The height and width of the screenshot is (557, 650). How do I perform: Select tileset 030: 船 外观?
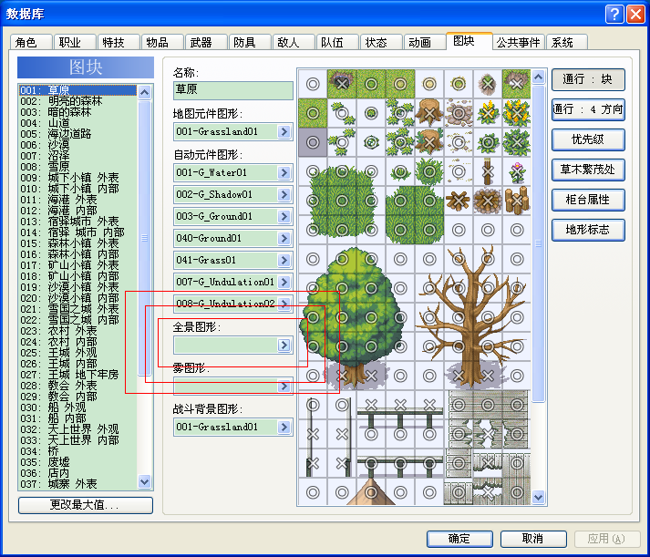(77, 407)
